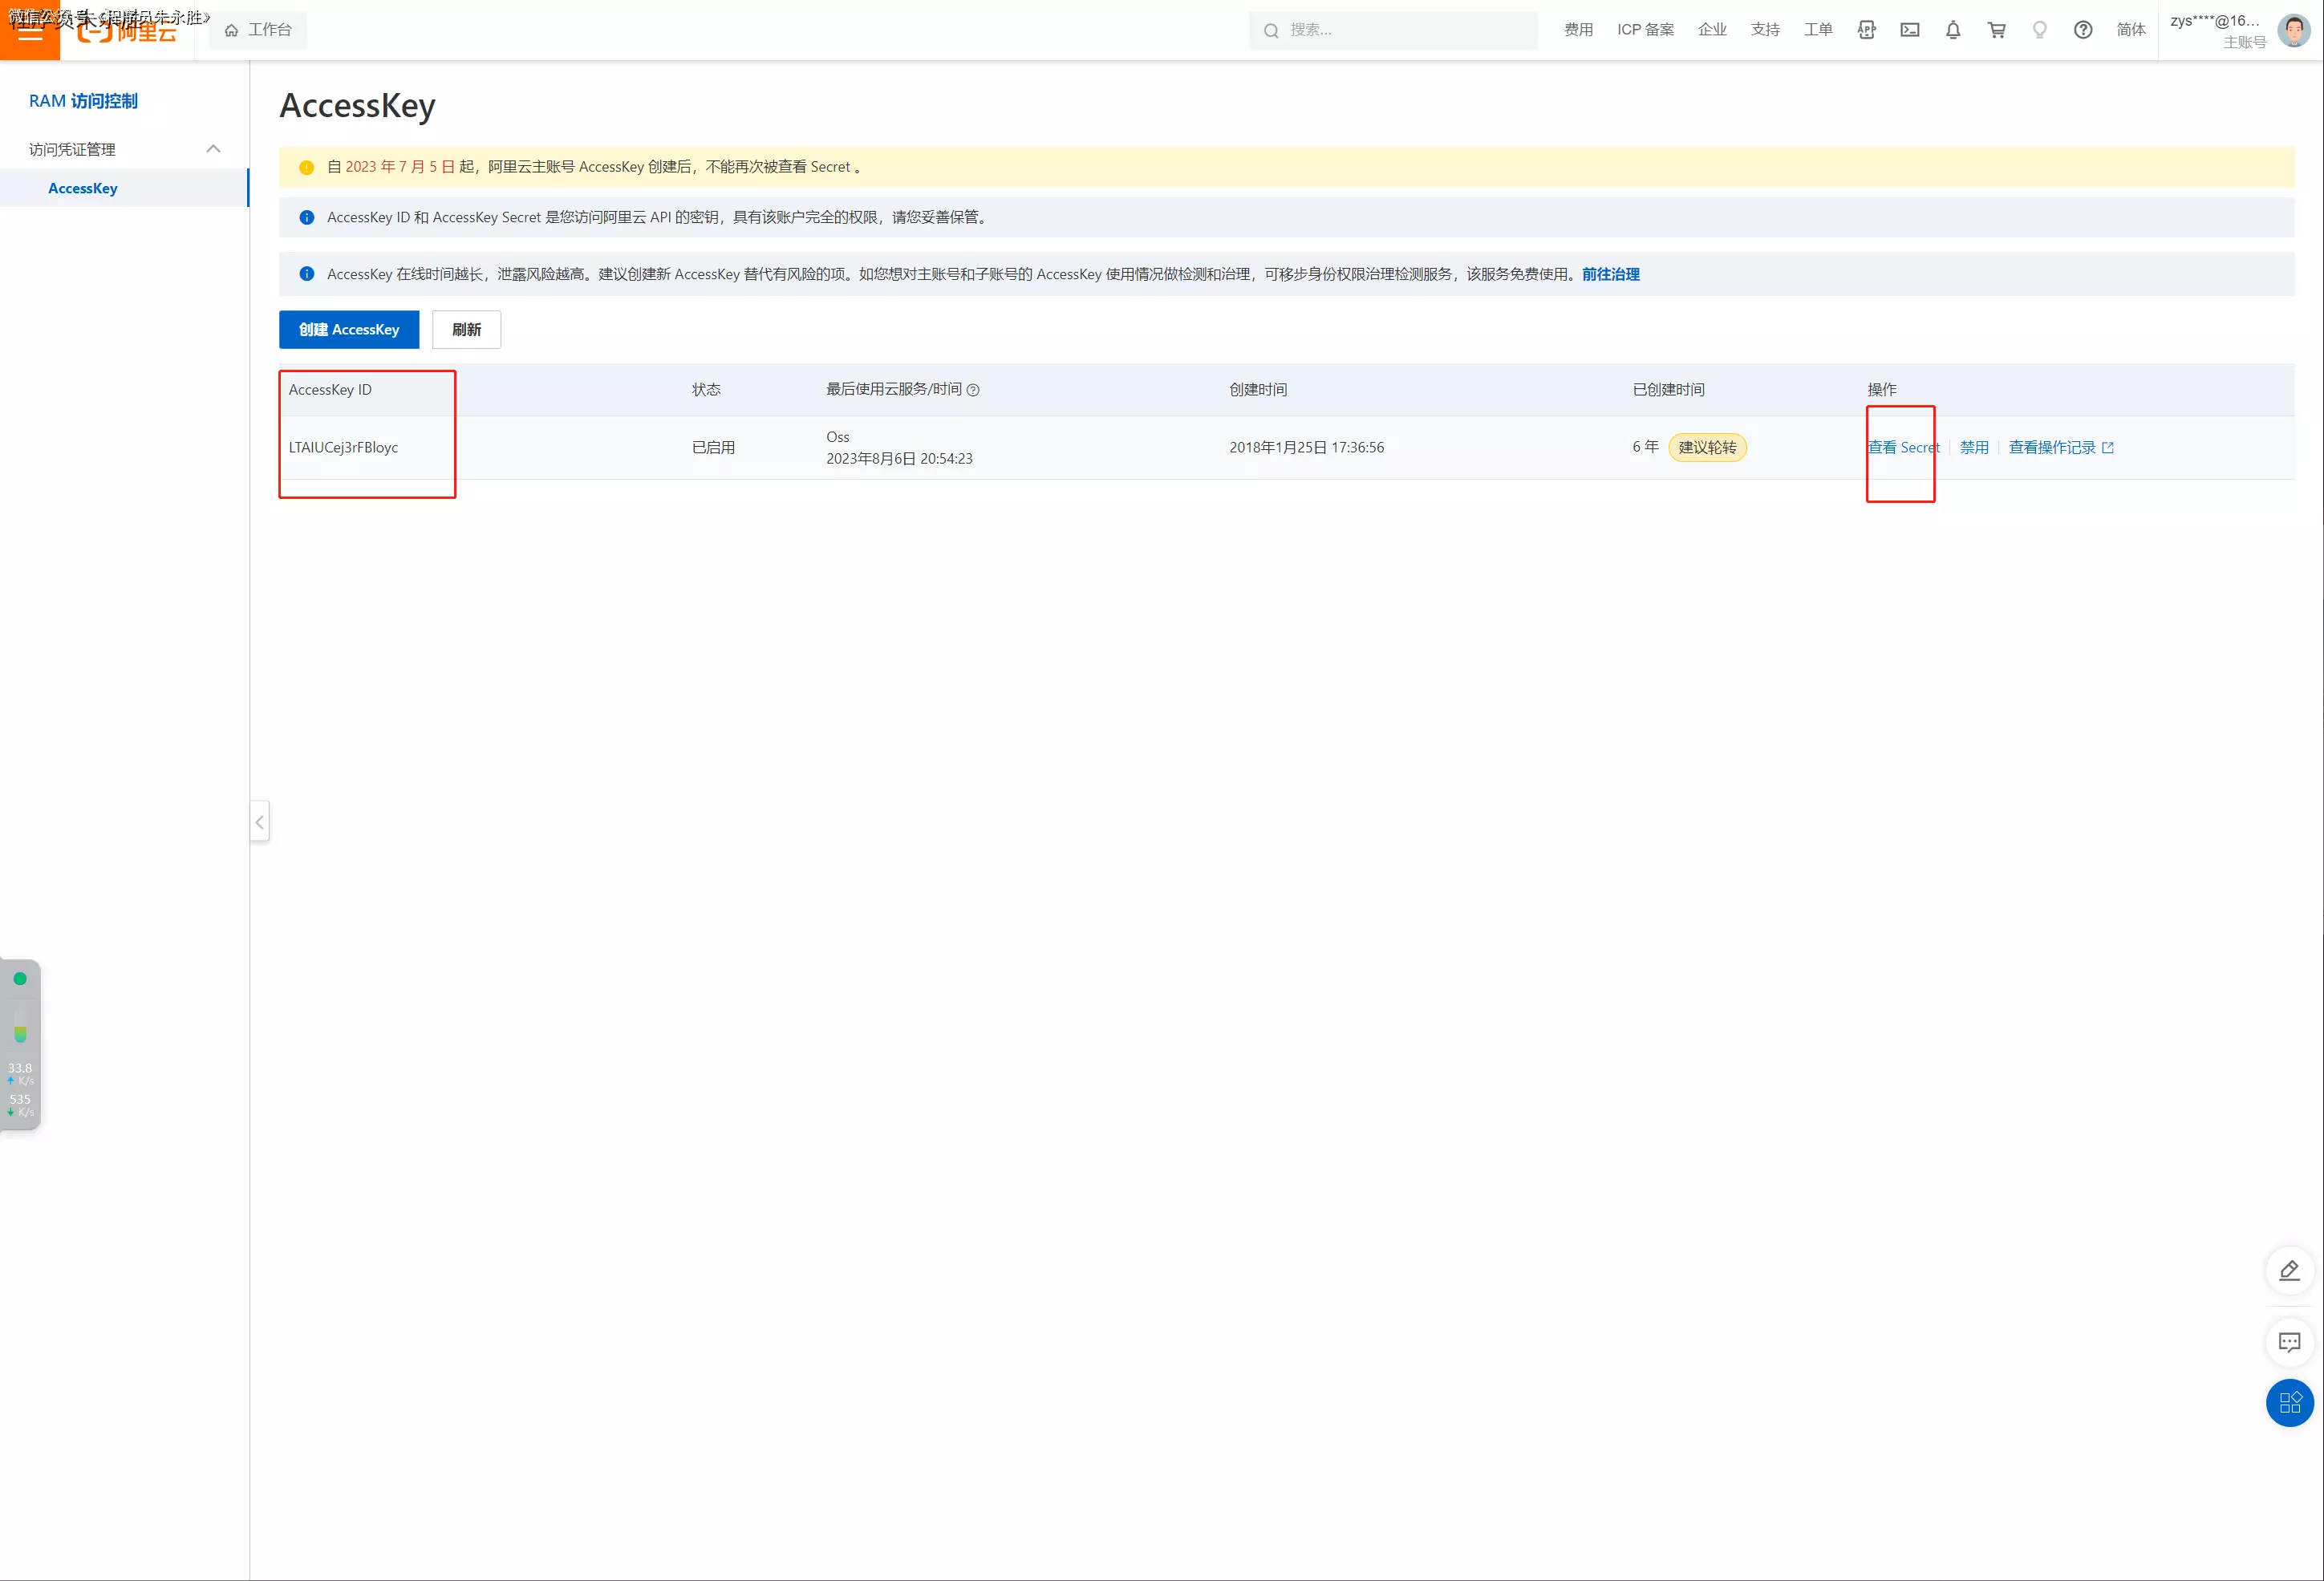Click the info icon beside 最后使用云服务/时间
The width and height of the screenshot is (2324, 1581).
click(973, 390)
